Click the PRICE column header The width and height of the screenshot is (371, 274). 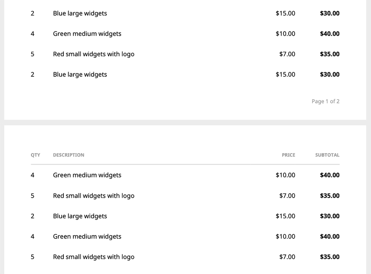288,155
